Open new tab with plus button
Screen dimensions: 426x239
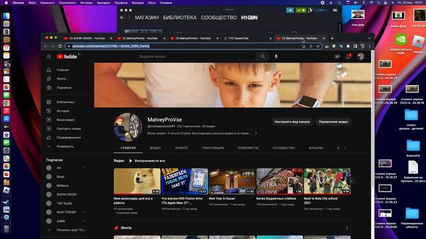click(332, 39)
